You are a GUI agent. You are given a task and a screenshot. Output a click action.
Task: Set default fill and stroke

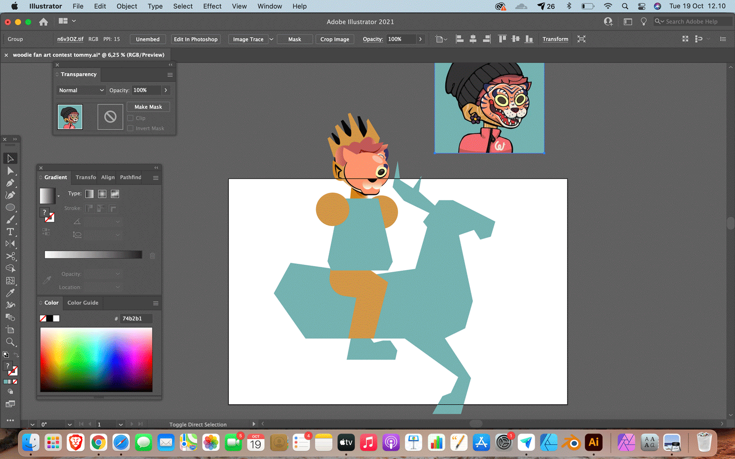coord(5,355)
